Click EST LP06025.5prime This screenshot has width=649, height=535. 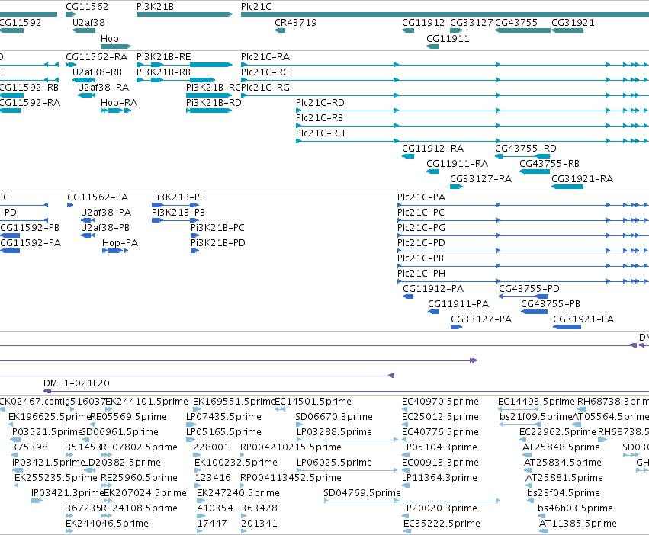click(334, 462)
